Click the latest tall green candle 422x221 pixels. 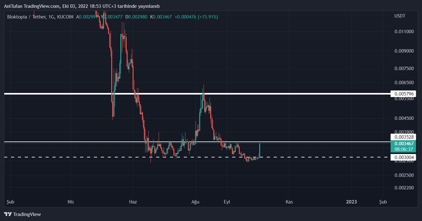260,150
